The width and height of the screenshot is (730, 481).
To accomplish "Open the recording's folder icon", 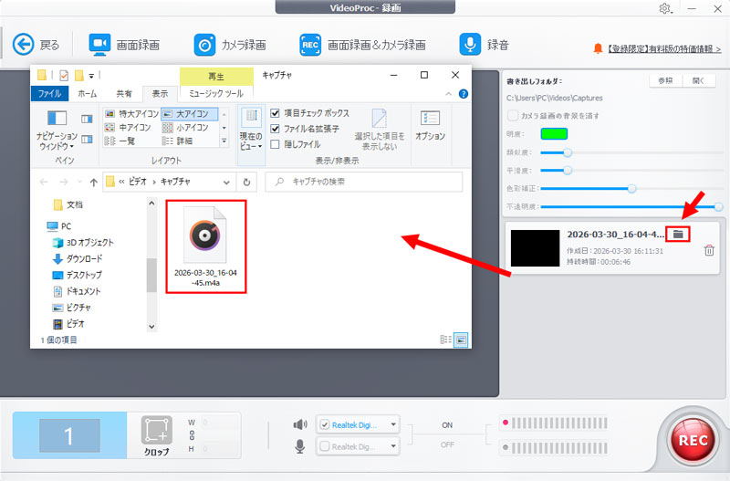I will [x=678, y=234].
